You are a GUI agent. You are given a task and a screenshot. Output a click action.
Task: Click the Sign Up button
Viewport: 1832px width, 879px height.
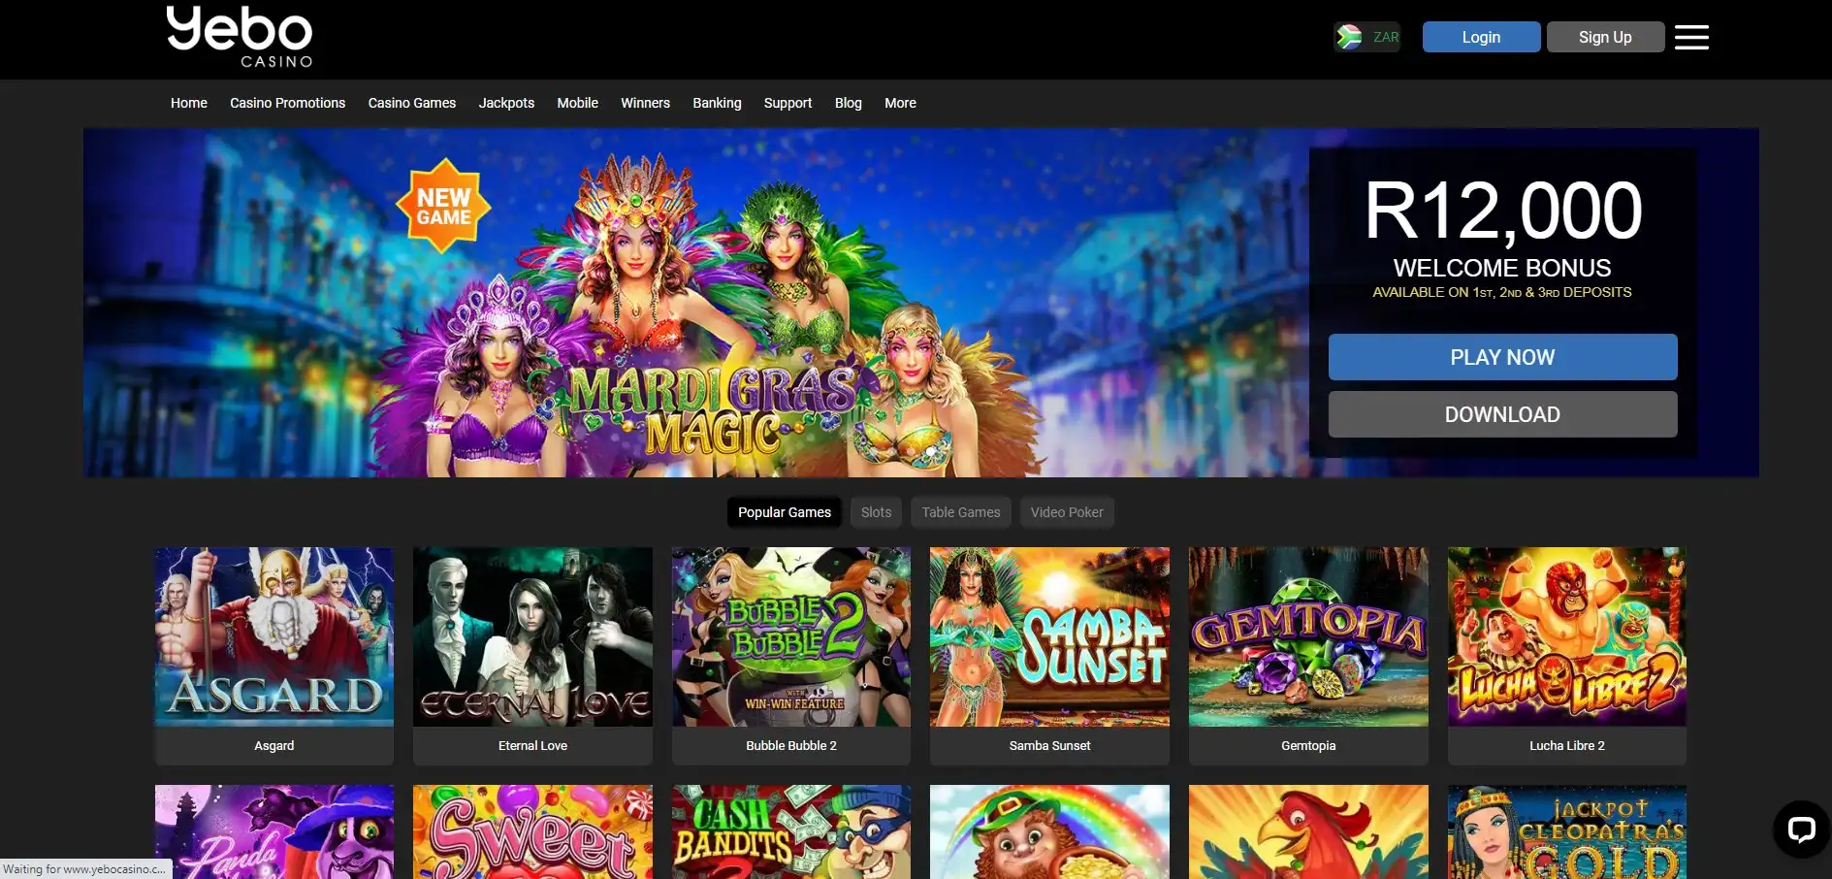click(1605, 37)
